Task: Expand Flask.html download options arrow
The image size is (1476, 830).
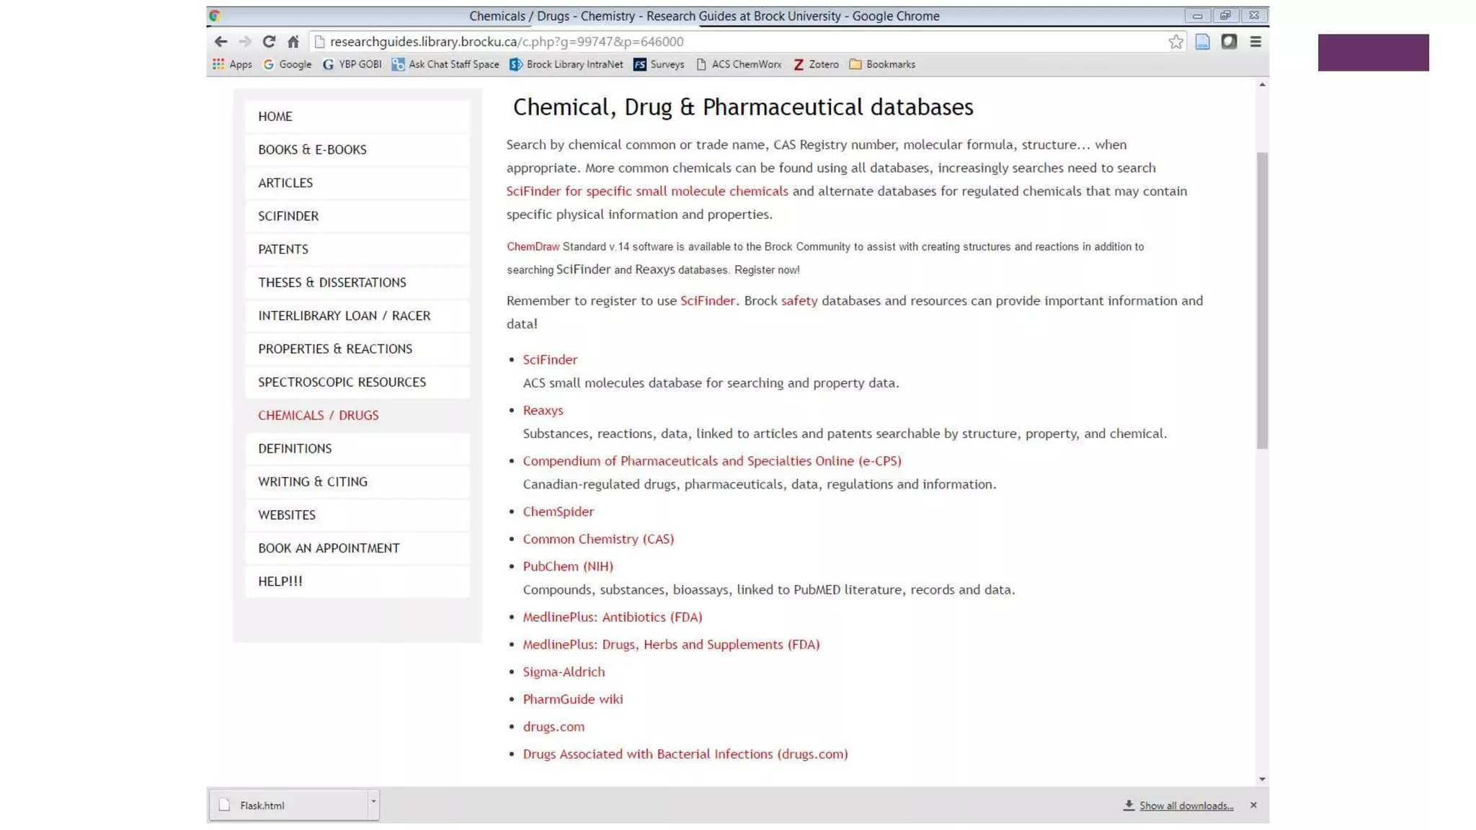Action: pos(373,801)
